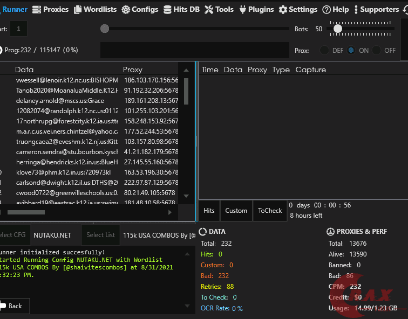408x319 pixels.
Task: Click the Proxies server stack icon
Action: click(x=37, y=10)
